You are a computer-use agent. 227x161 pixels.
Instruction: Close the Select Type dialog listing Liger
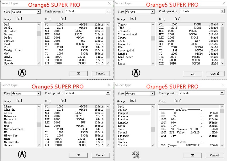(109, 85)
